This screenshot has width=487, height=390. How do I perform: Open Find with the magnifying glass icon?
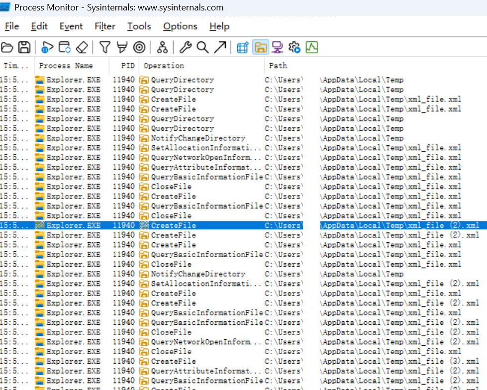pyautogui.click(x=202, y=48)
